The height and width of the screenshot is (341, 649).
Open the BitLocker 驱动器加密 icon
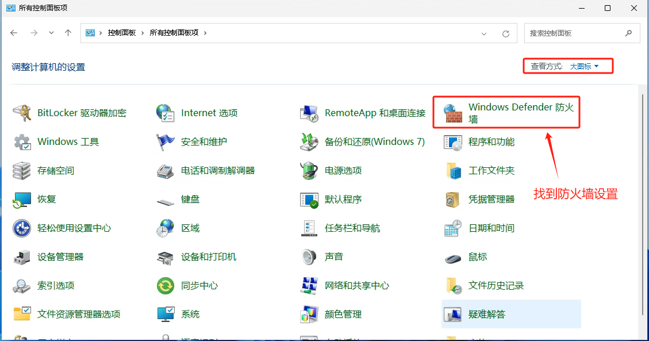click(x=22, y=113)
